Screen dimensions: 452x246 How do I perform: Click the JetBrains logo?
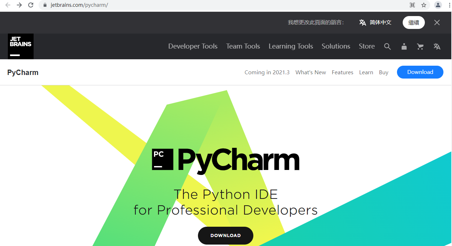pos(21,46)
